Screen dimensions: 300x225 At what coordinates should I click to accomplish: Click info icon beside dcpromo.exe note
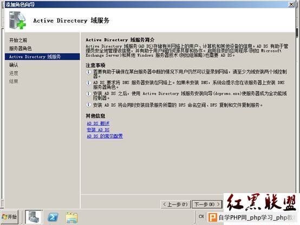pos(88,94)
